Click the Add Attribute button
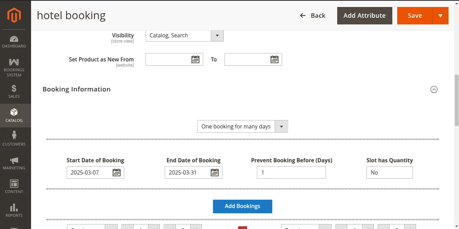 (364, 16)
